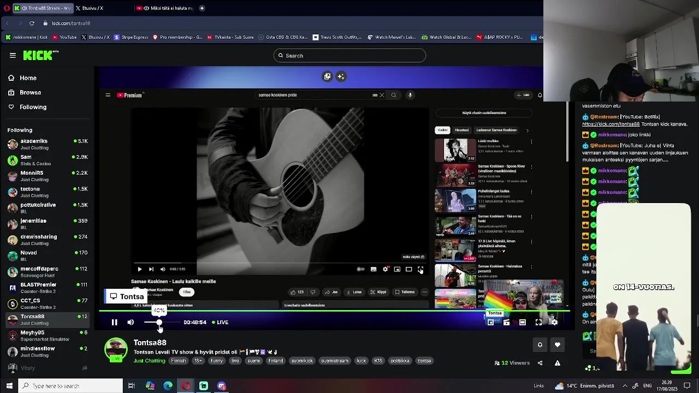Select pottukoiralive in Following list
699x393 pixels.
(x=48, y=208)
